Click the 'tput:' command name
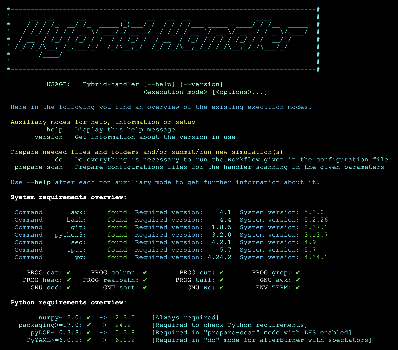 tap(77, 250)
